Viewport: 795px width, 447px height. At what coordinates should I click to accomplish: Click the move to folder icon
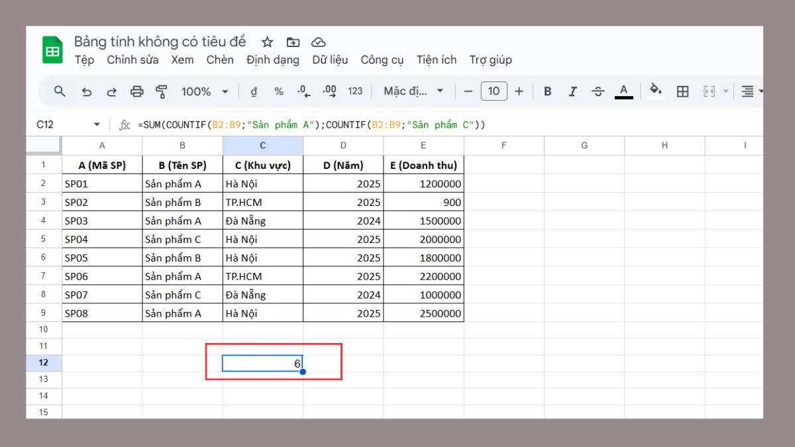[293, 42]
